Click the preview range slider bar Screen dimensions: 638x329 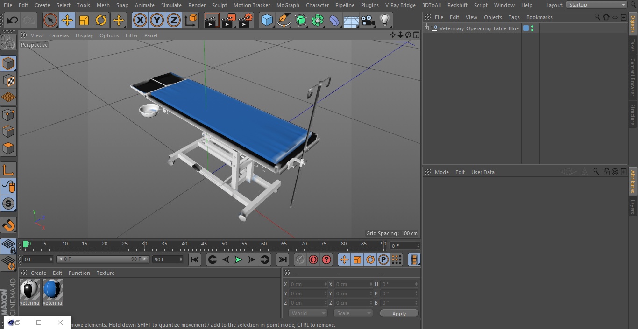point(103,259)
